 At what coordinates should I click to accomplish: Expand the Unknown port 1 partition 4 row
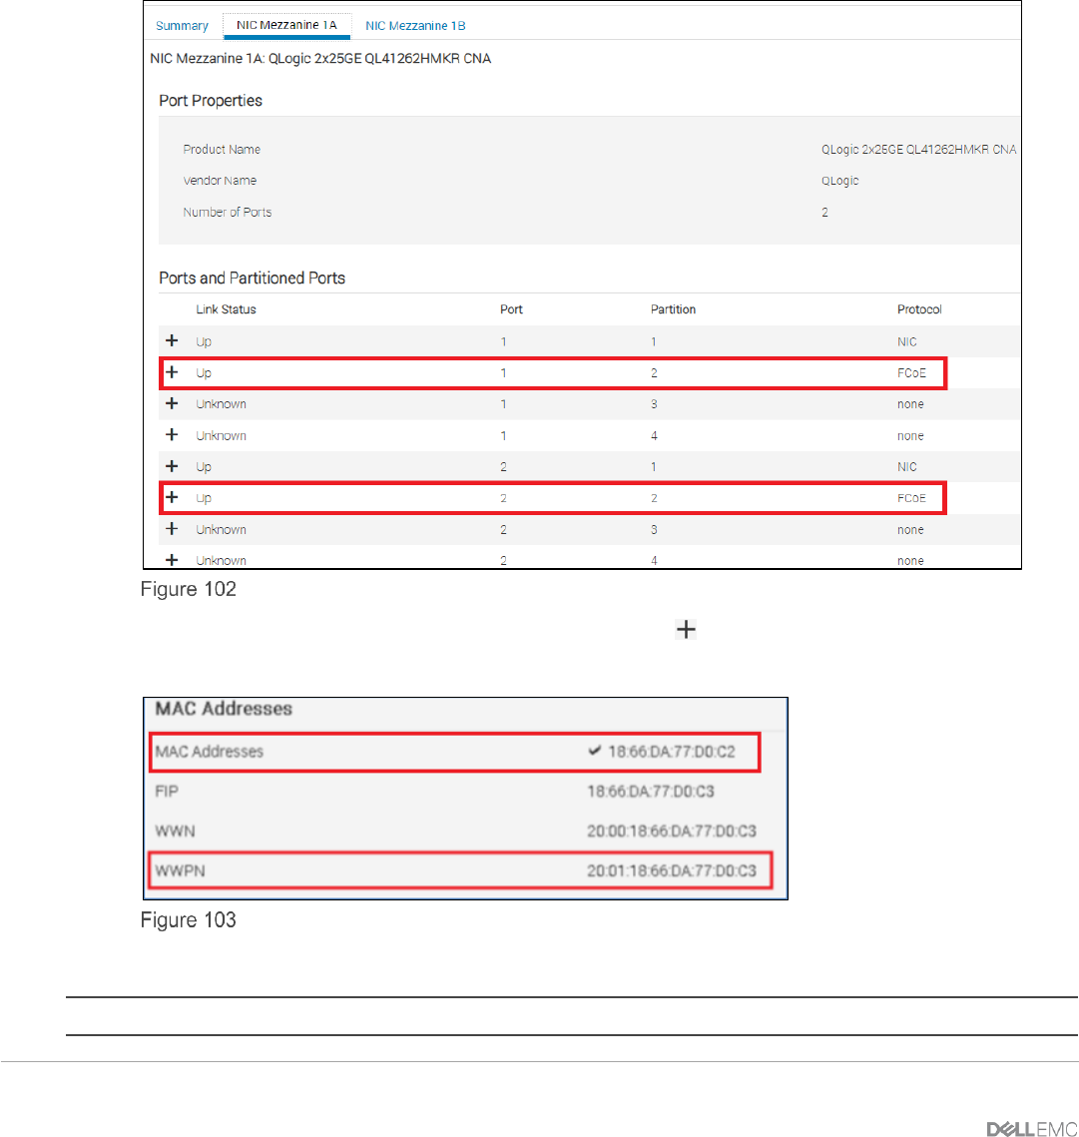coord(172,434)
